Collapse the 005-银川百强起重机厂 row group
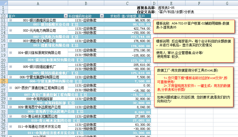This screenshot has width=238, height=137. (x=11, y=66)
